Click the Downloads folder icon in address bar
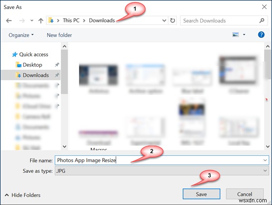The image size is (272, 205). (51, 20)
